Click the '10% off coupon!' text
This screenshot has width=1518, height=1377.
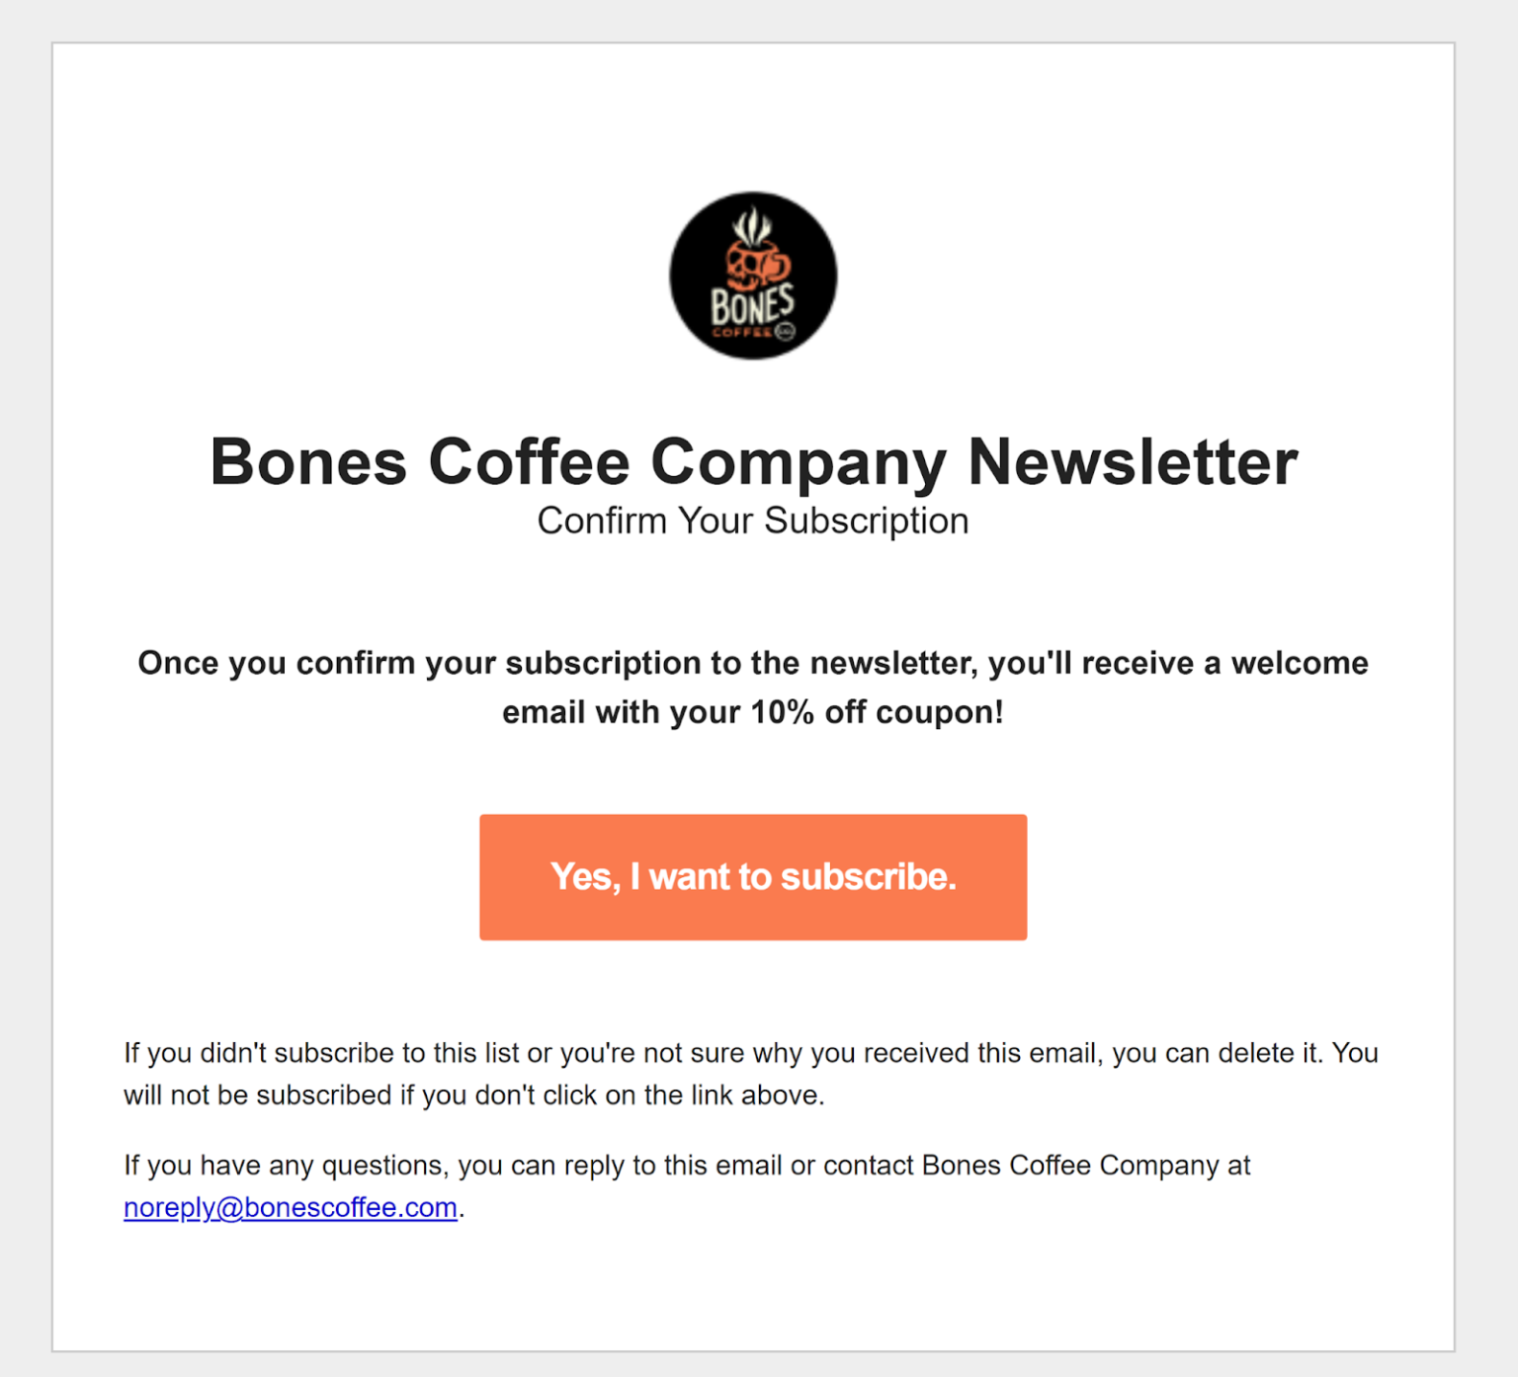pyautogui.click(x=877, y=712)
